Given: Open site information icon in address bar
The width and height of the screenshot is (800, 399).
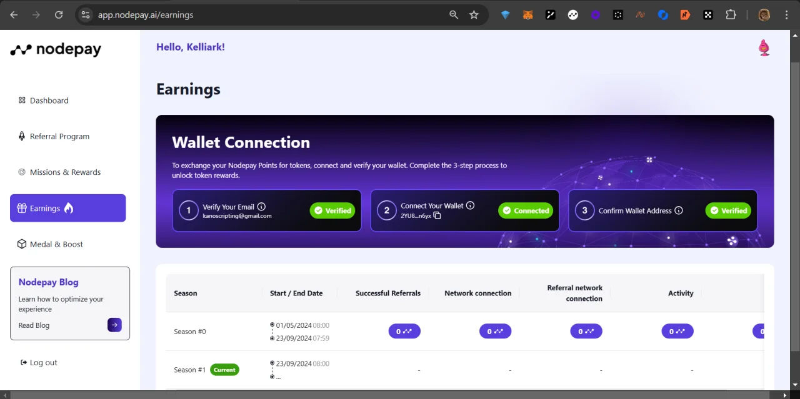Looking at the screenshot, I should tap(86, 15).
